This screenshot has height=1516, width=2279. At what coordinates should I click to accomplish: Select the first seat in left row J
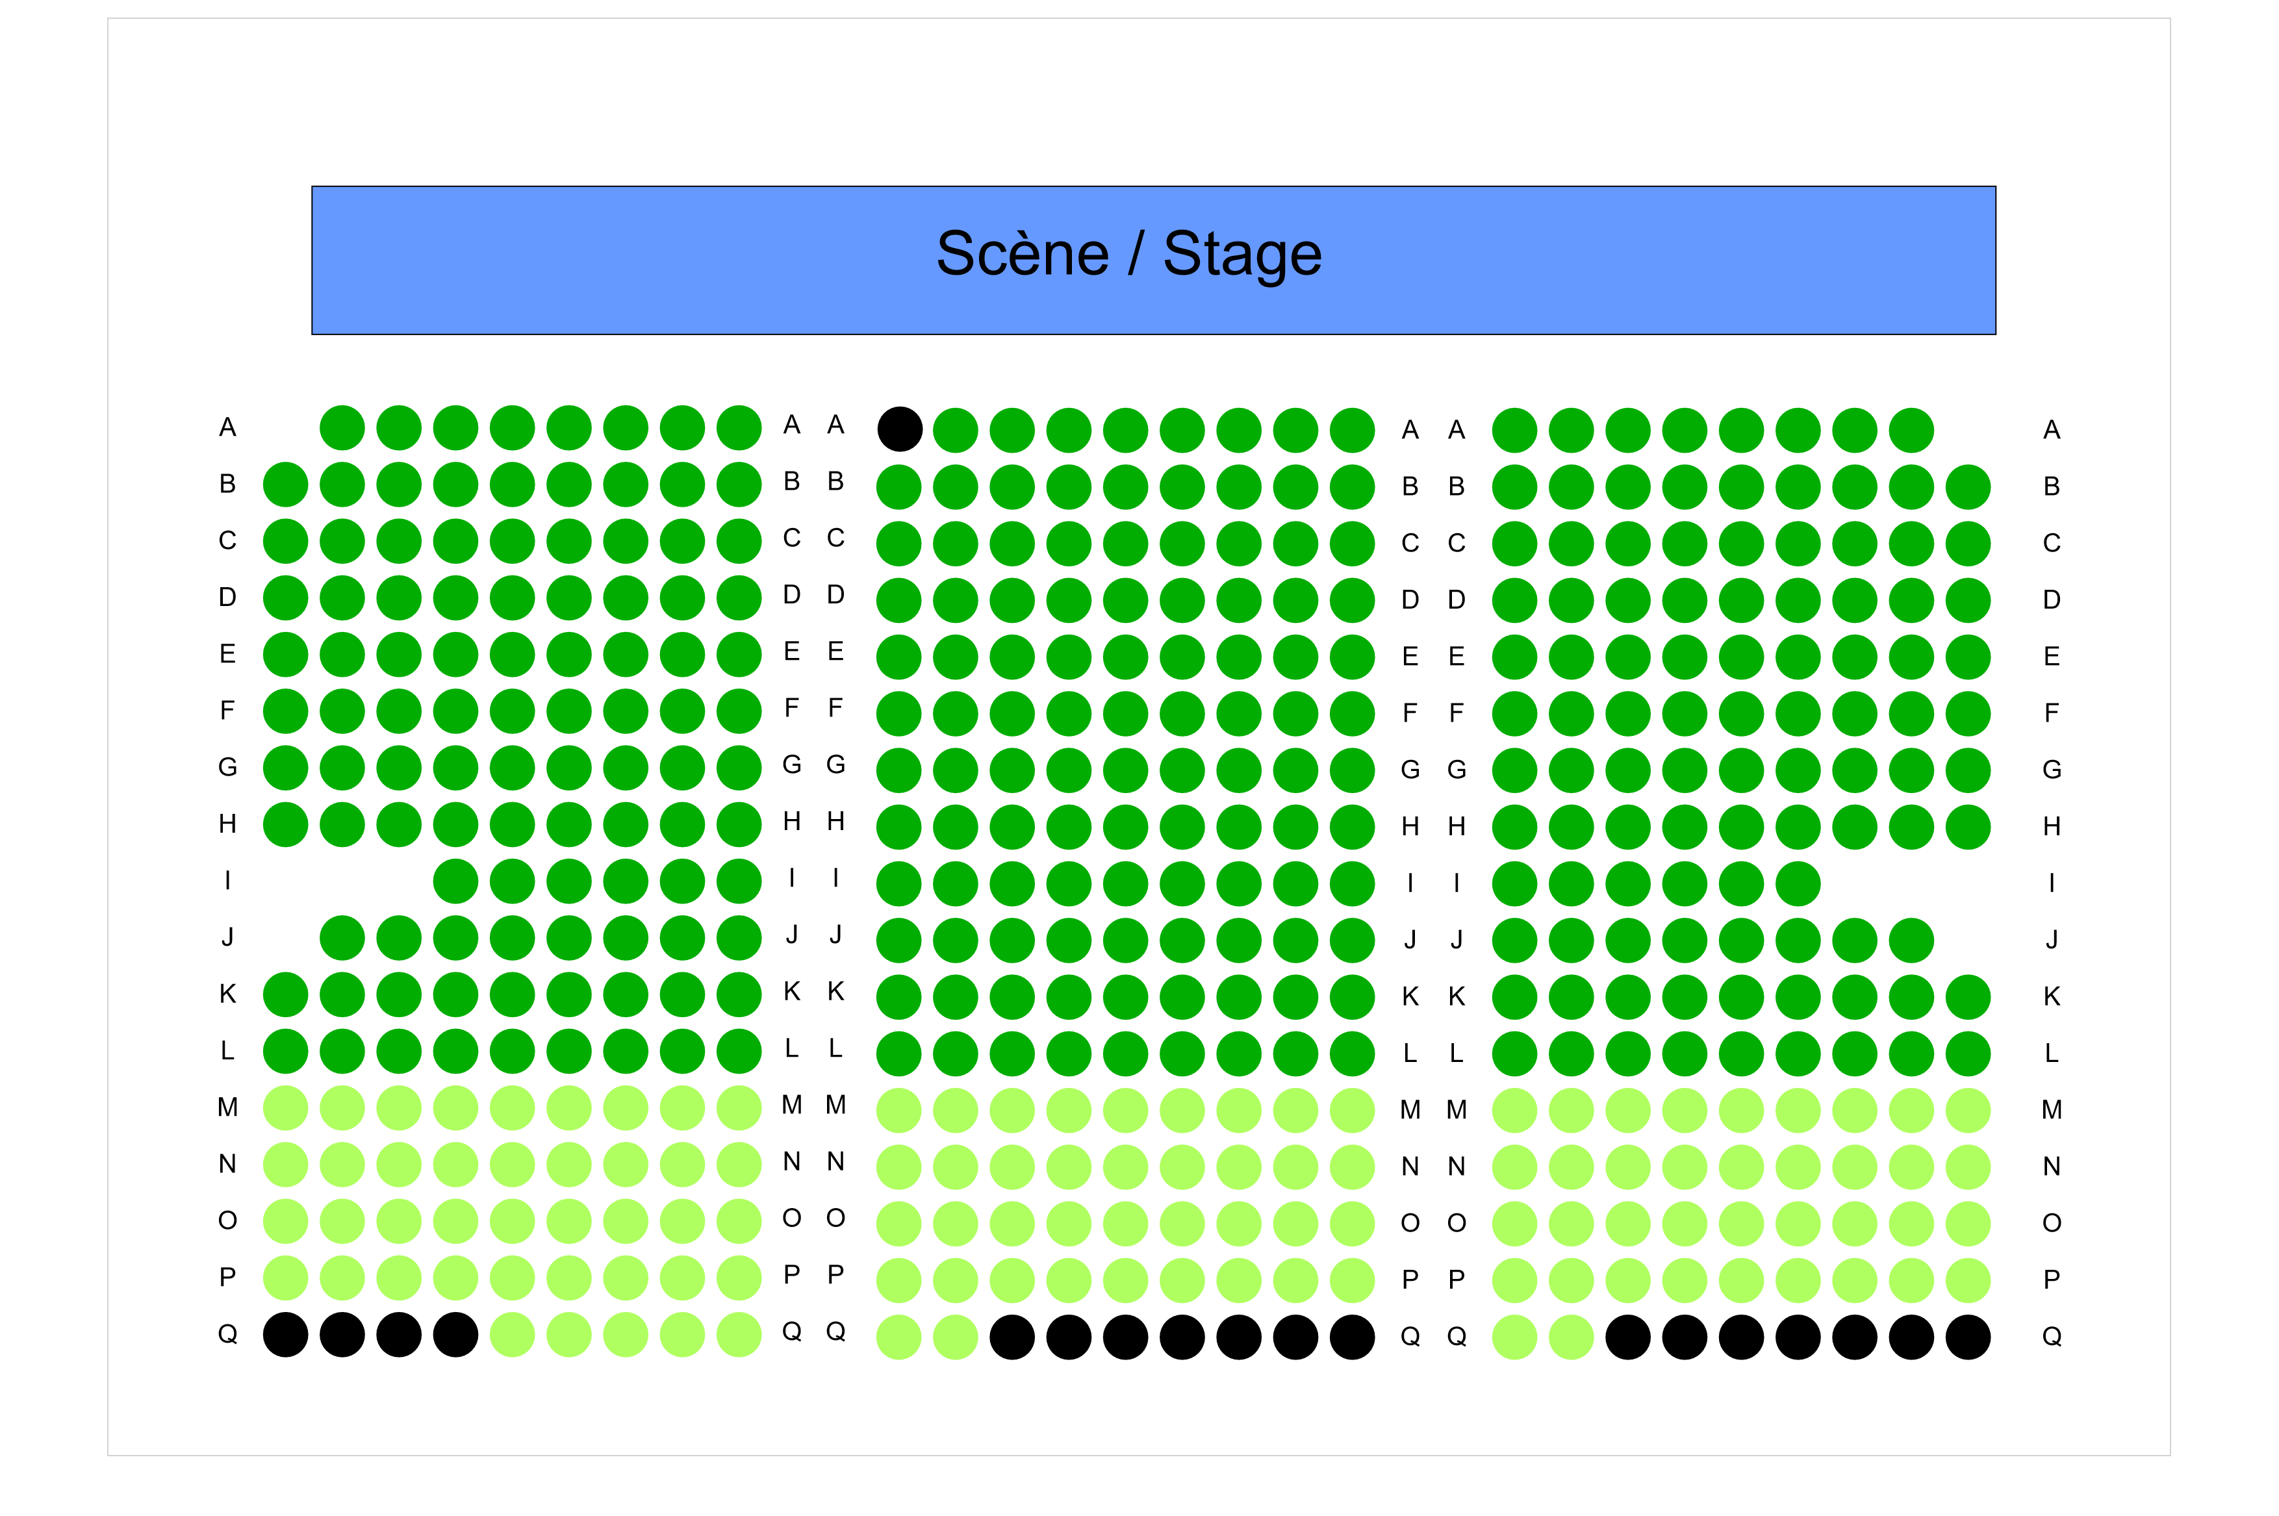[x=342, y=938]
